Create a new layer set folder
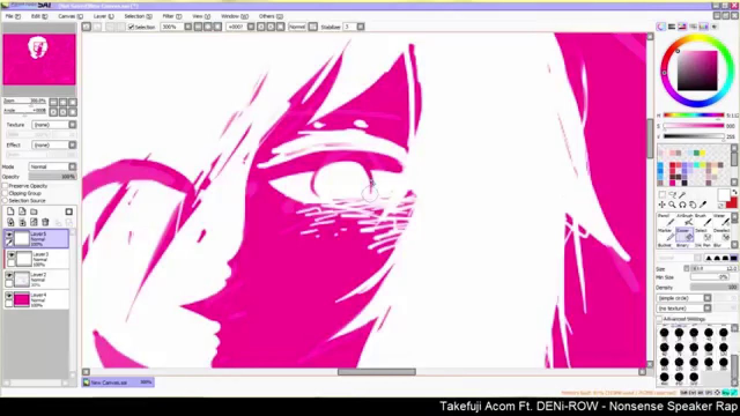Viewport: 740px width, 416px height. tap(34, 211)
